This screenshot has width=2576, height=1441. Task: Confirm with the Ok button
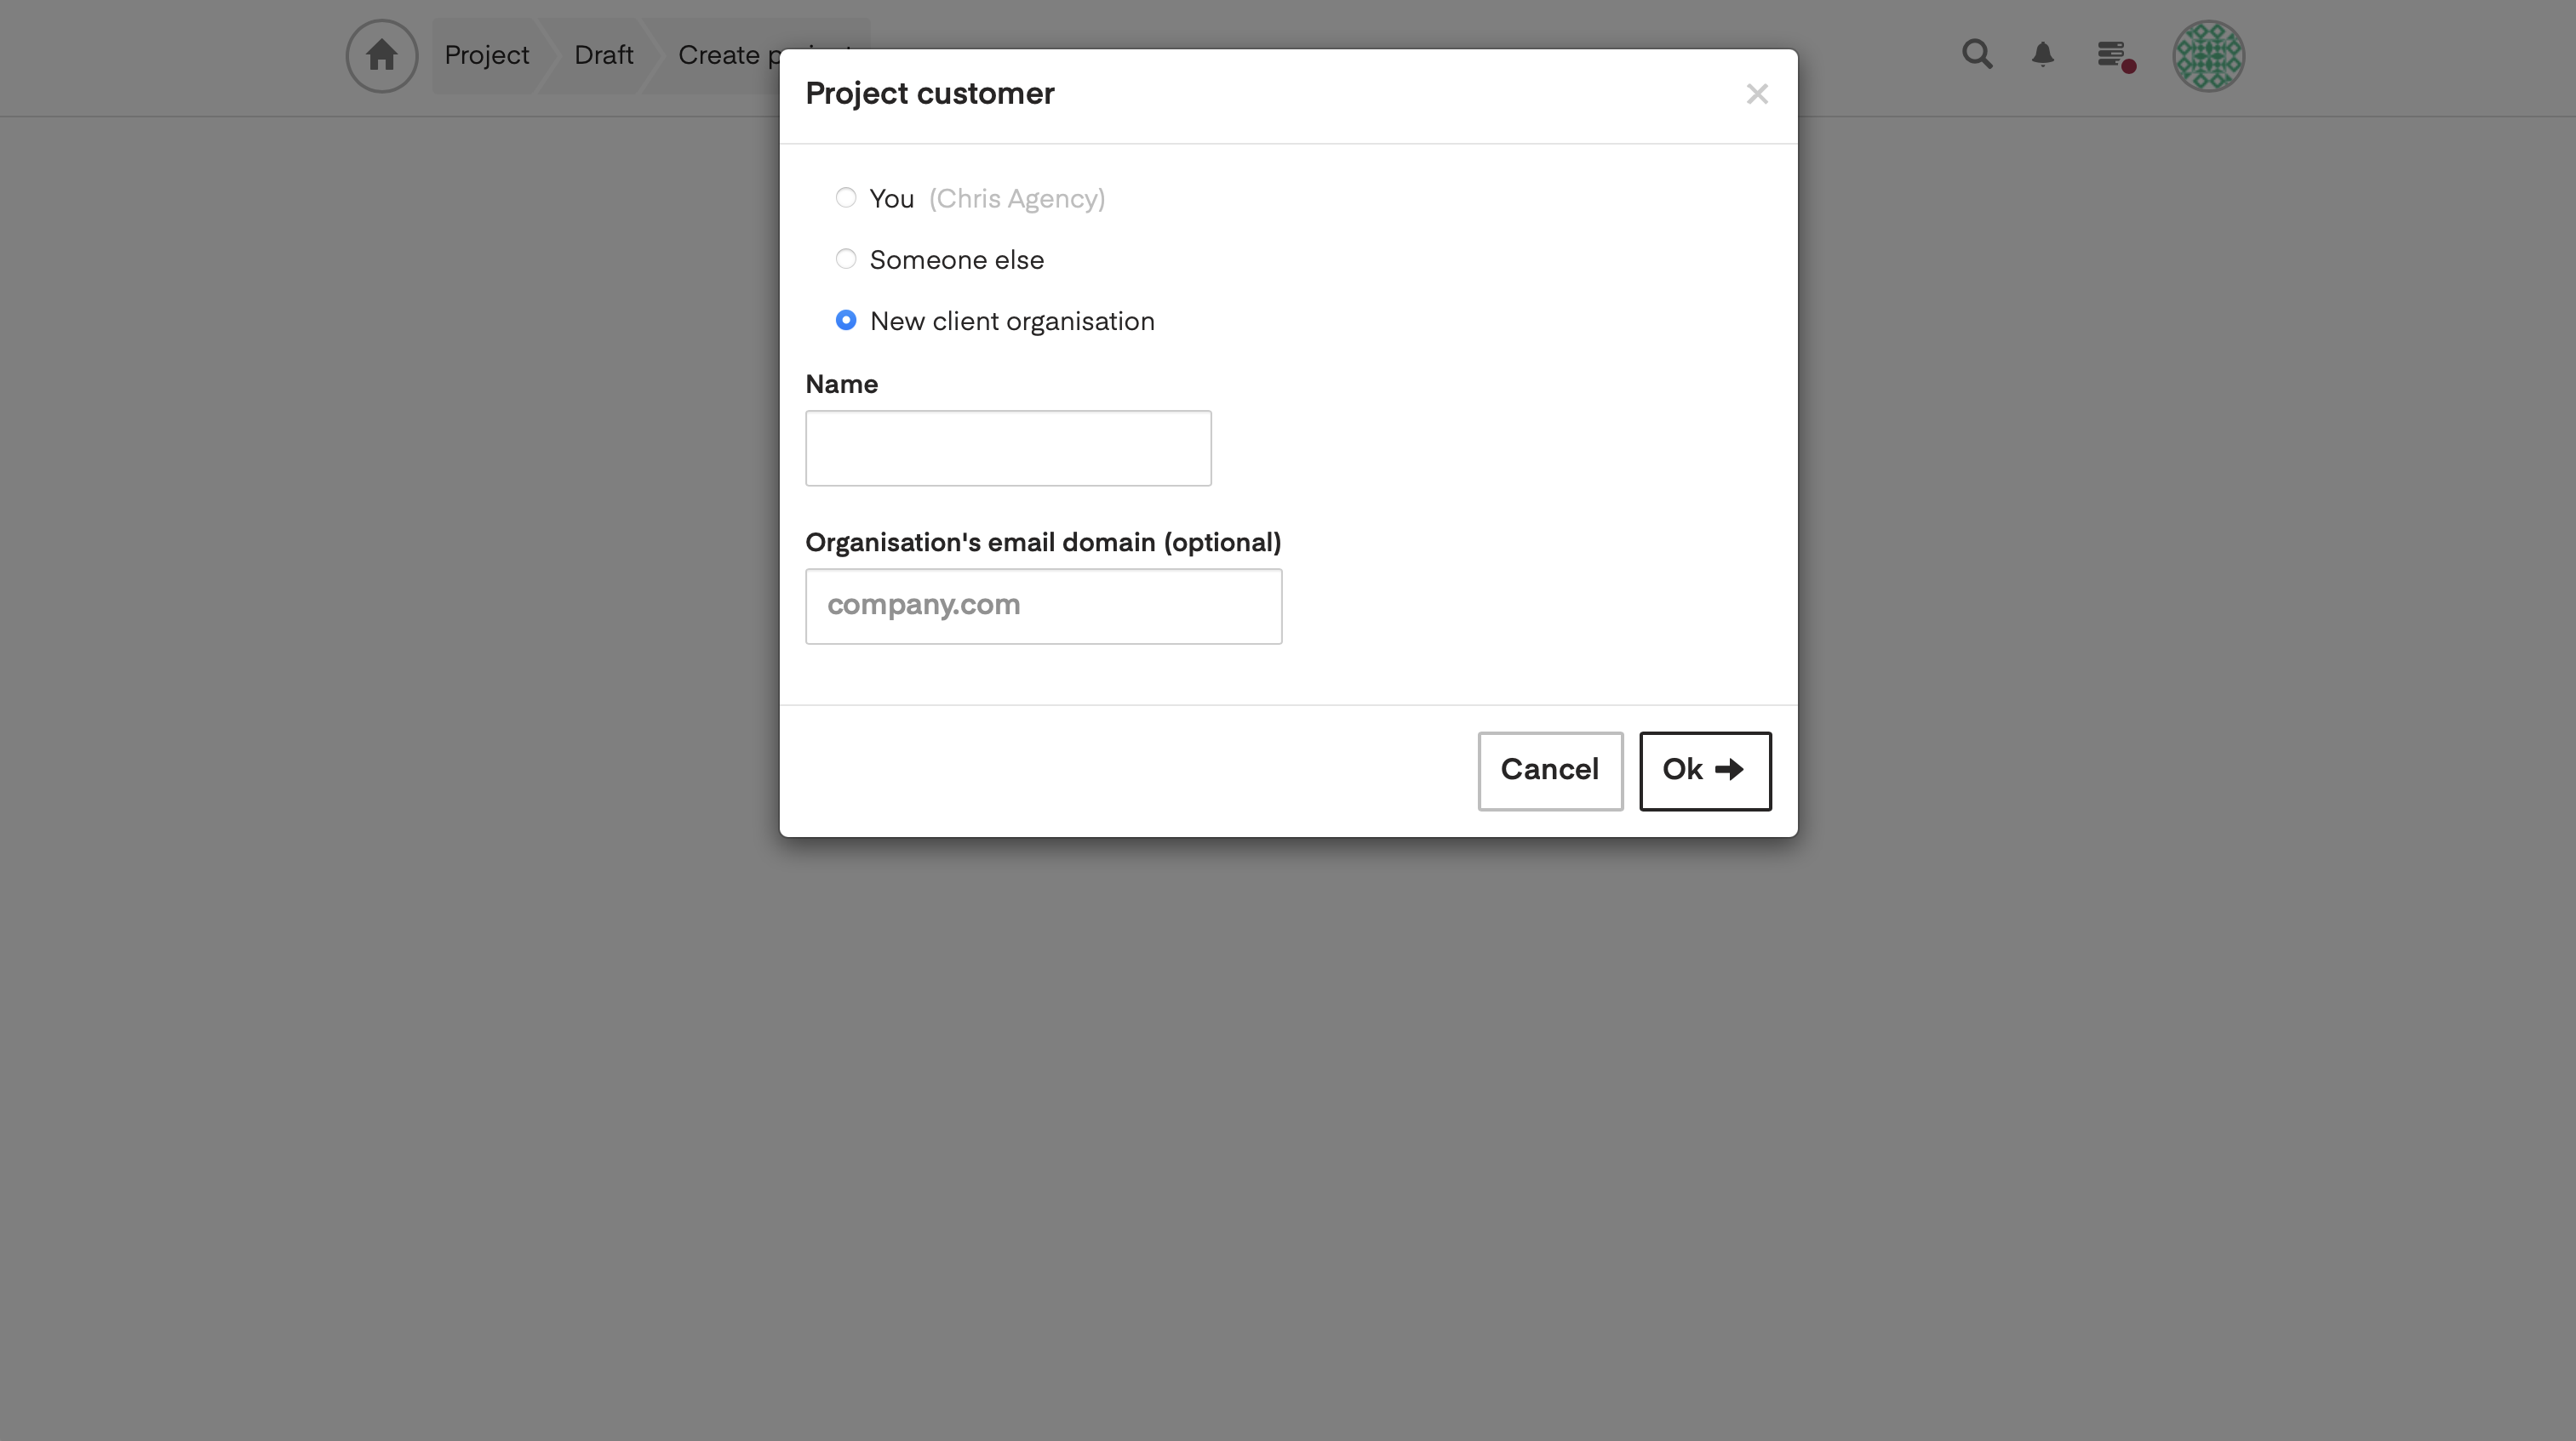(x=1705, y=771)
